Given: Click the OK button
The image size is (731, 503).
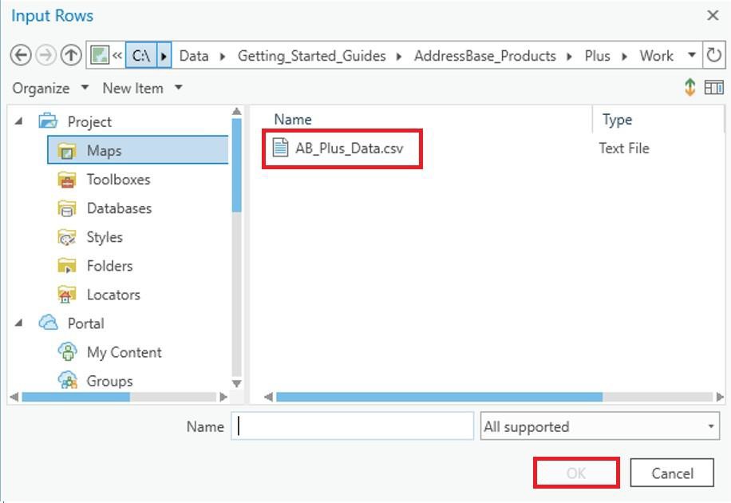Looking at the screenshot, I should click(x=575, y=473).
